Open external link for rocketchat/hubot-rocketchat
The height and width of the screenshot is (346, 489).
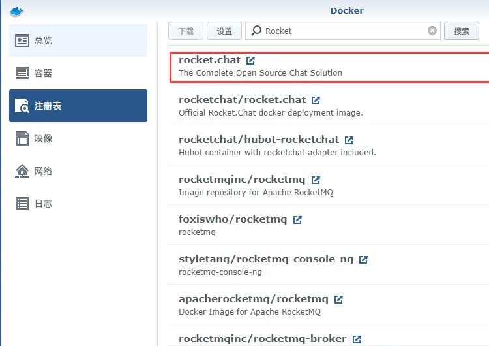349,140
